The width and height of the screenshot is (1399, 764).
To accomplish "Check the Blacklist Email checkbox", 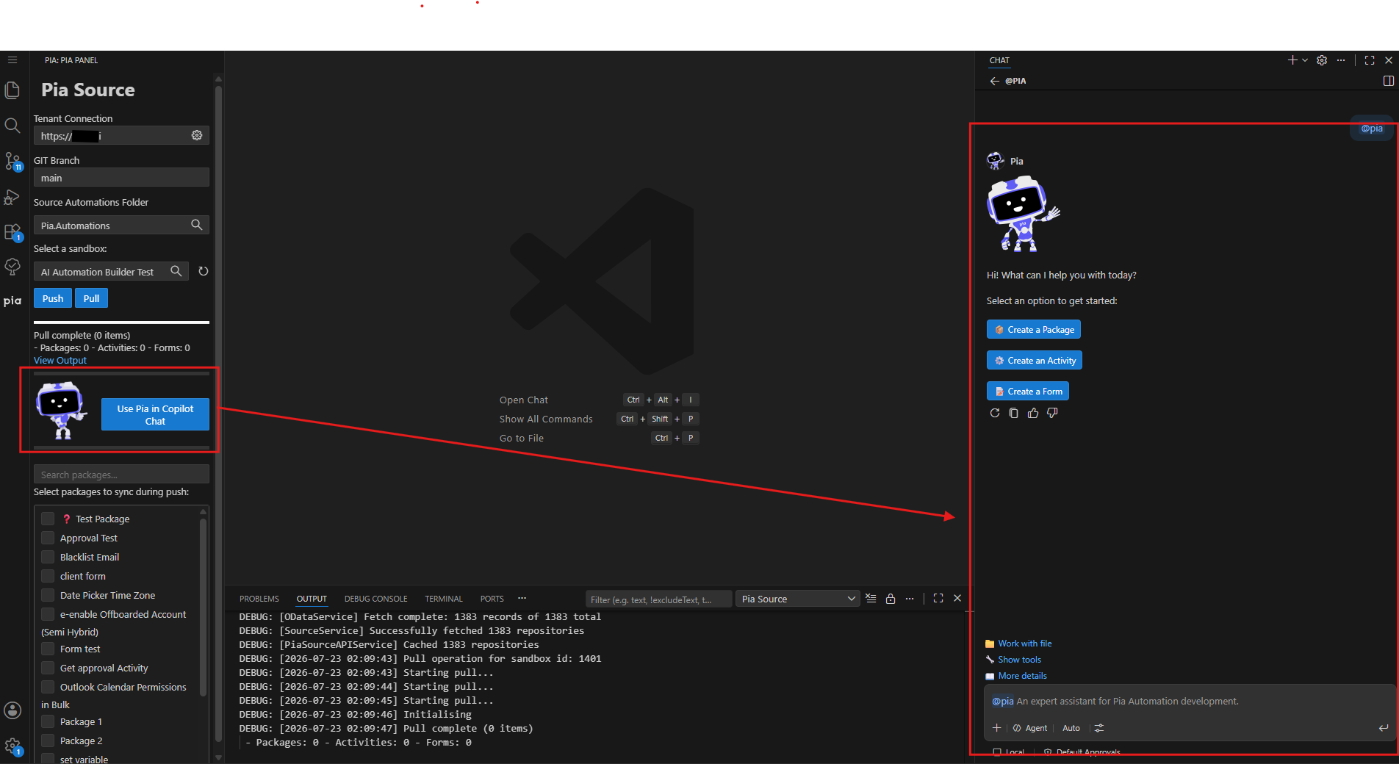I will coord(48,557).
